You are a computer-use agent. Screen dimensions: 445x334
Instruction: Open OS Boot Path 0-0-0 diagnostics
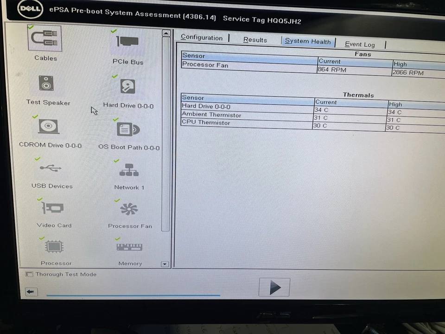128,129
